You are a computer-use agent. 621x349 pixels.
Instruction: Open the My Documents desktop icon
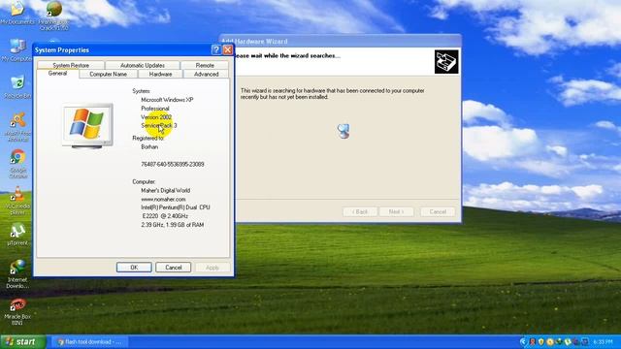(x=16, y=12)
